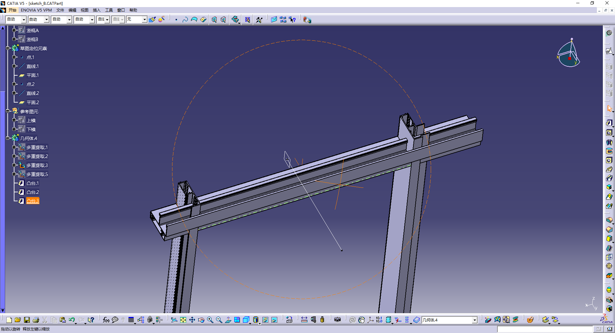The width and height of the screenshot is (615, 333).
Task: Open the 插入 menu
Action: pyautogui.click(x=96, y=10)
